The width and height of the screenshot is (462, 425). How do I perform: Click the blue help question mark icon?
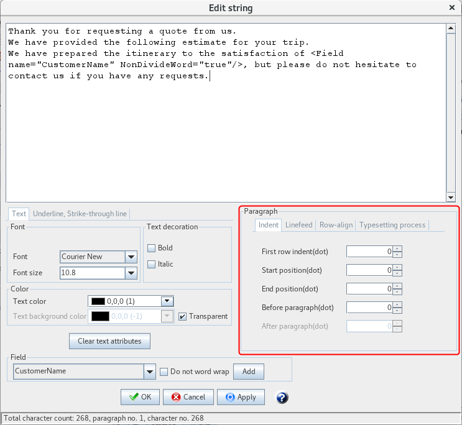point(282,398)
